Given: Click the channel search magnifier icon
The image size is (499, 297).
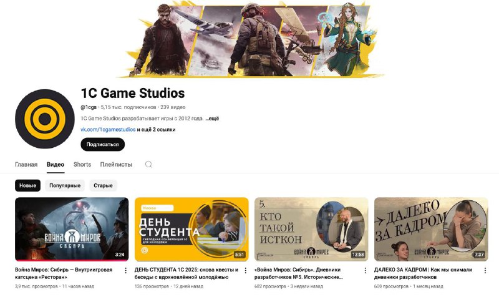Looking at the screenshot, I should click(x=148, y=165).
